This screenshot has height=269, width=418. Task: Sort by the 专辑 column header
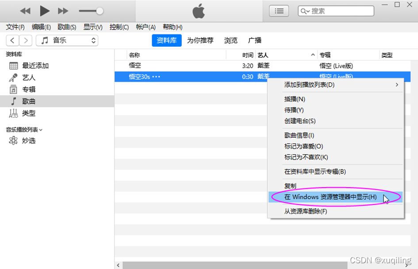(x=348, y=55)
